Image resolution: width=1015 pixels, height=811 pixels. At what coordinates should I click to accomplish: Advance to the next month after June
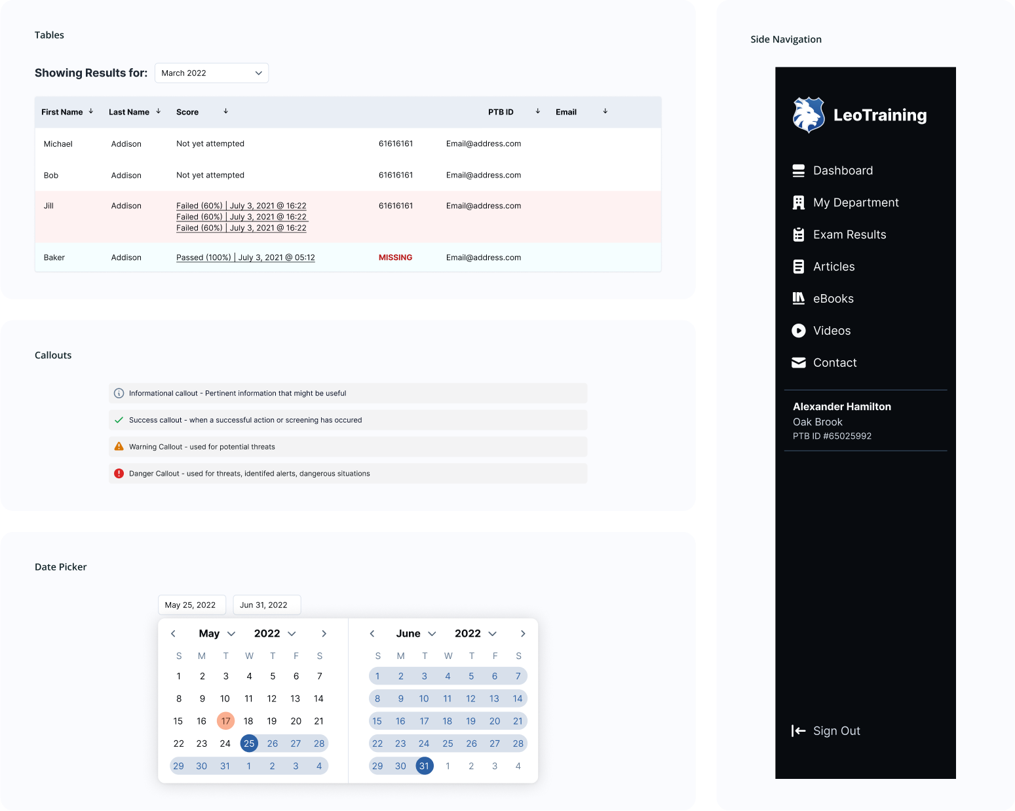pos(523,633)
